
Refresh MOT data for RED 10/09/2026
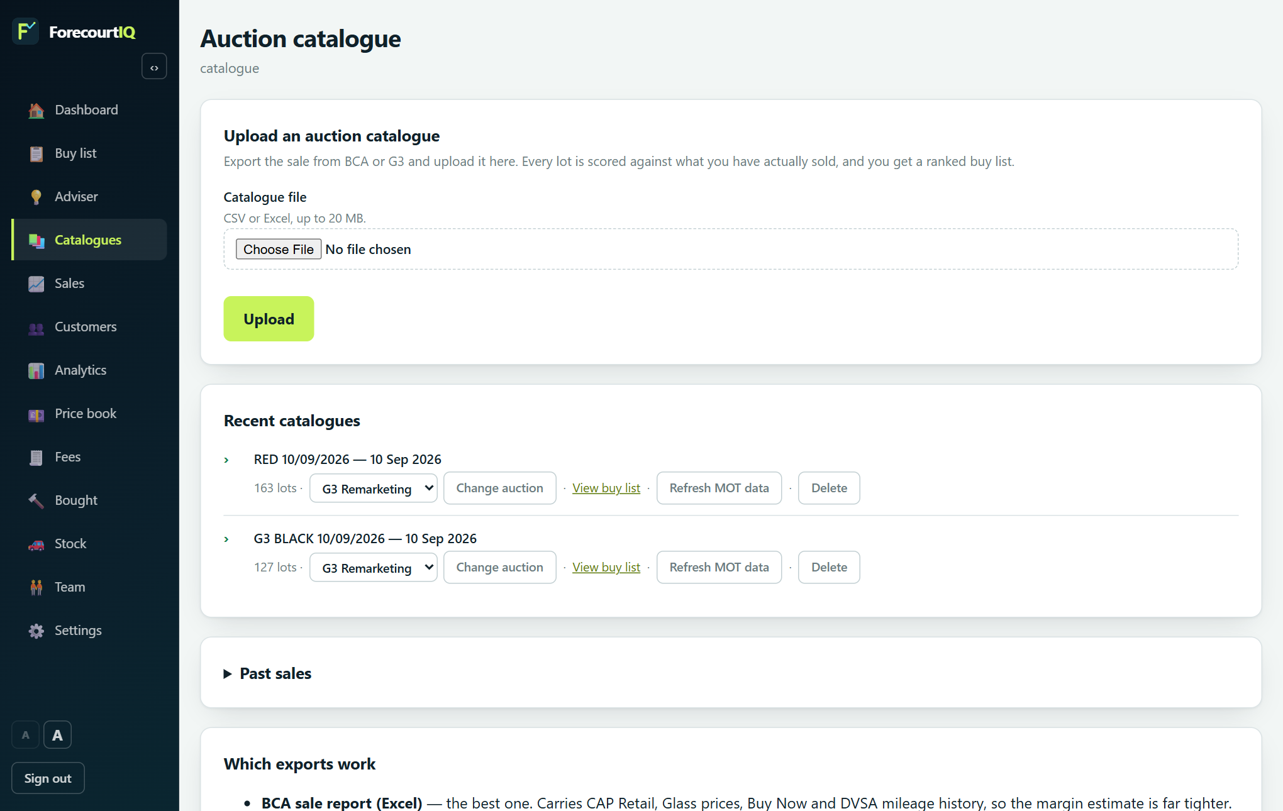coord(719,488)
